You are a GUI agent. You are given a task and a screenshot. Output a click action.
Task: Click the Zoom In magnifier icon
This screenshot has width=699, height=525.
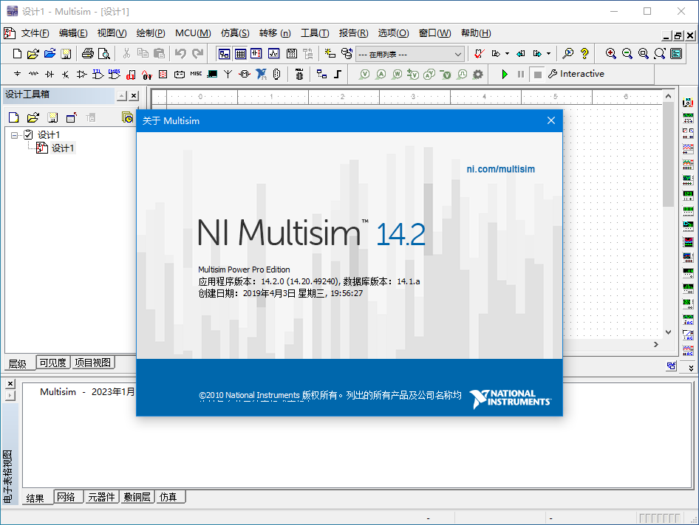[x=611, y=54]
